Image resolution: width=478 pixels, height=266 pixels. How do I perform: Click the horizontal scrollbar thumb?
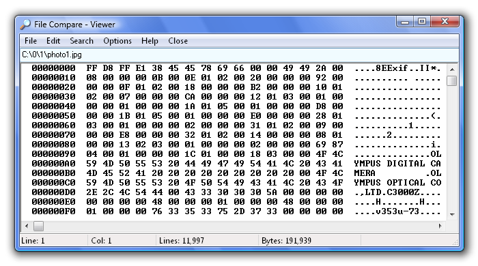pos(38,226)
